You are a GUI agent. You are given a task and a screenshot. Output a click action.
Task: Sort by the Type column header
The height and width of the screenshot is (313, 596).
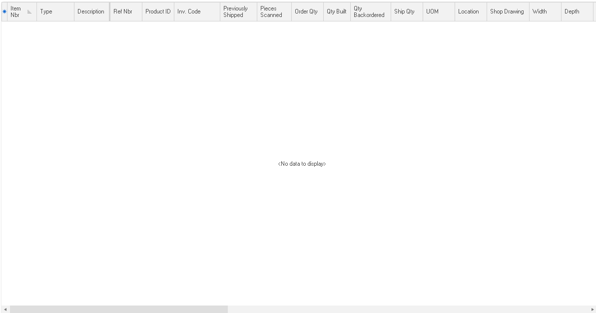click(x=55, y=11)
